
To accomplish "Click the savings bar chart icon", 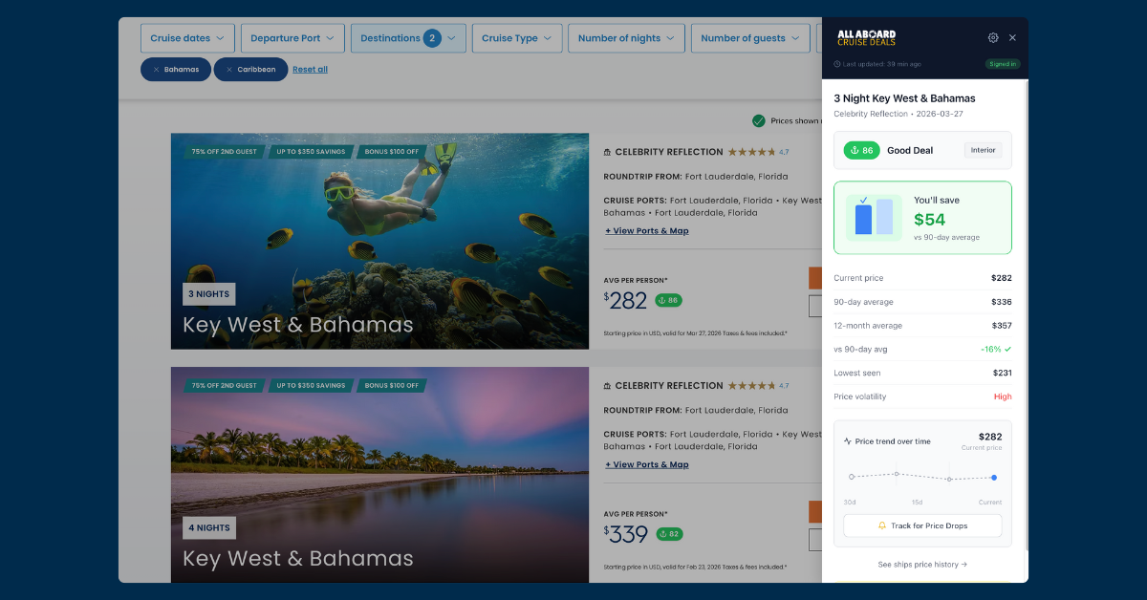I will point(874,217).
